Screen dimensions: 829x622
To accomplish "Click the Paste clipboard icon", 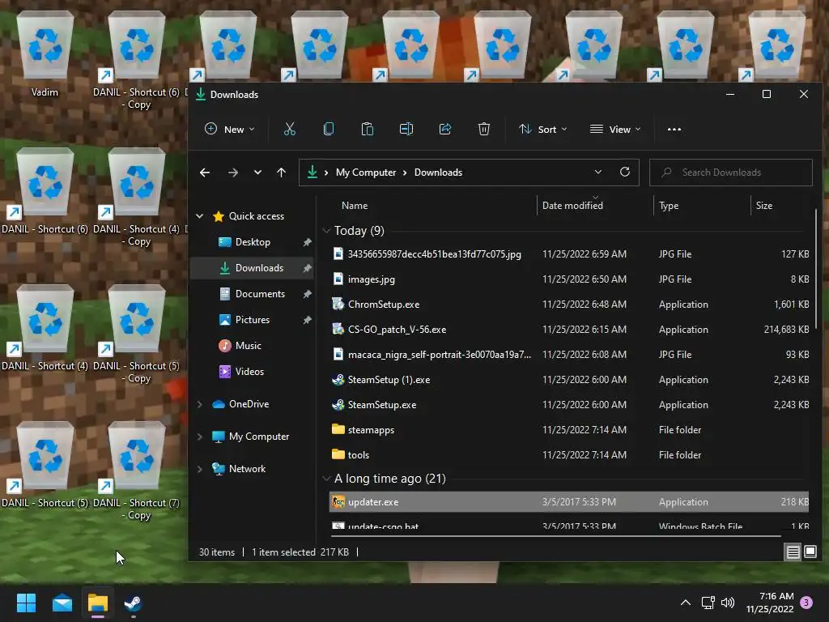I will [x=368, y=129].
